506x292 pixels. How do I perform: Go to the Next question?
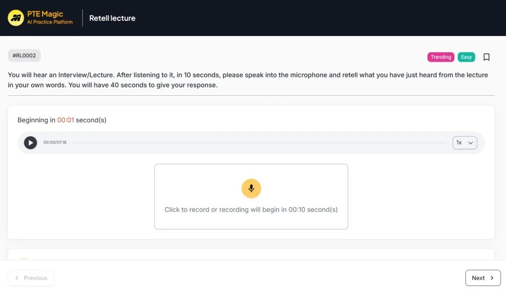tap(482, 278)
